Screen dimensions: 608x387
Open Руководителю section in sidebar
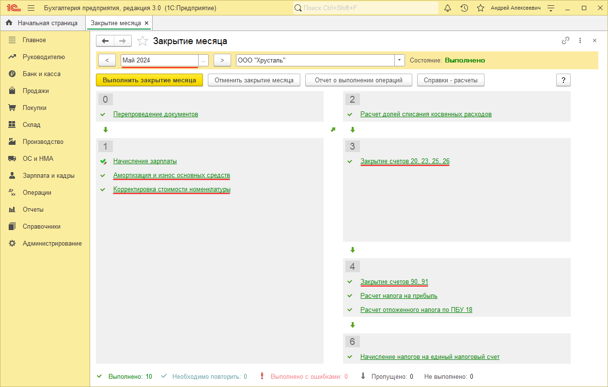click(x=44, y=57)
